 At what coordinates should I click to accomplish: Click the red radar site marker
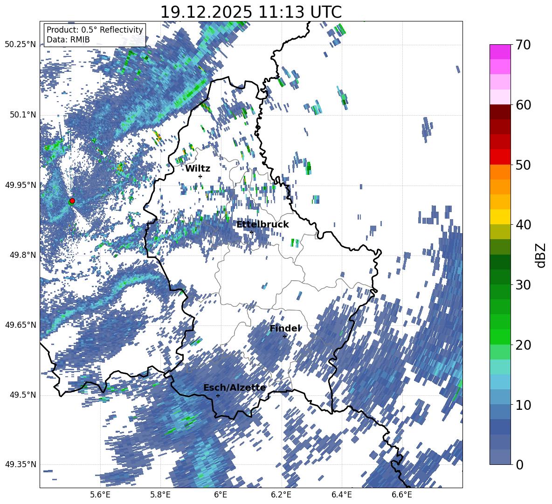pyautogui.click(x=72, y=201)
